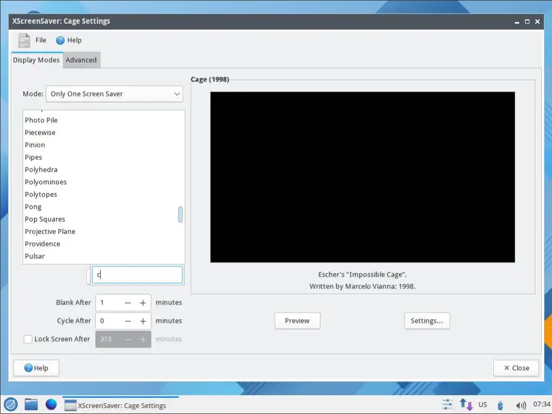The image size is (552, 414).
Task: Click XScreenSaver taskbar window entry
Action: 121,405
